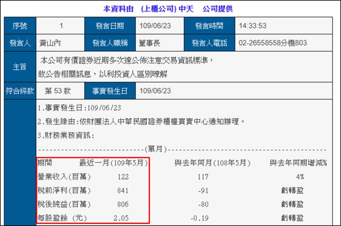
Task: Select last year's after-tax value '-80'
Action: click(203, 204)
